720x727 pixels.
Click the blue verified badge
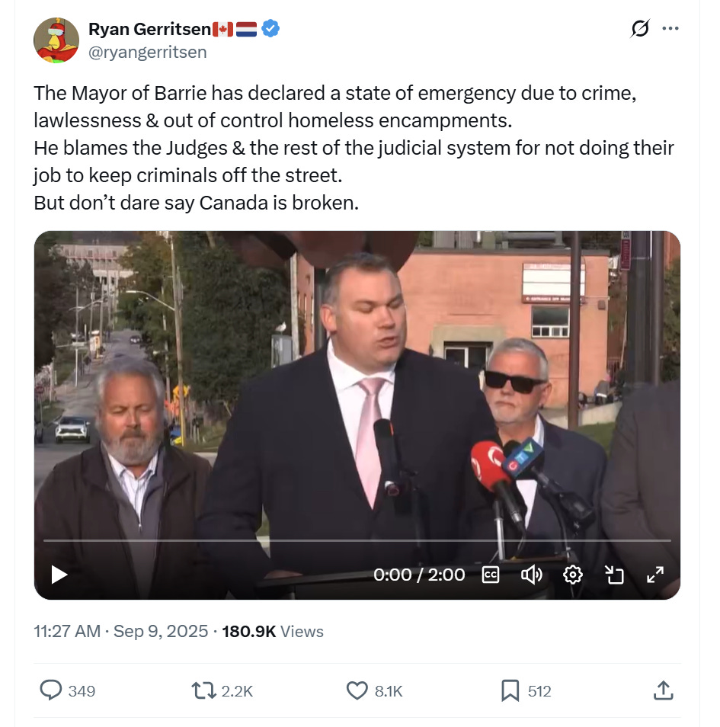tap(270, 29)
